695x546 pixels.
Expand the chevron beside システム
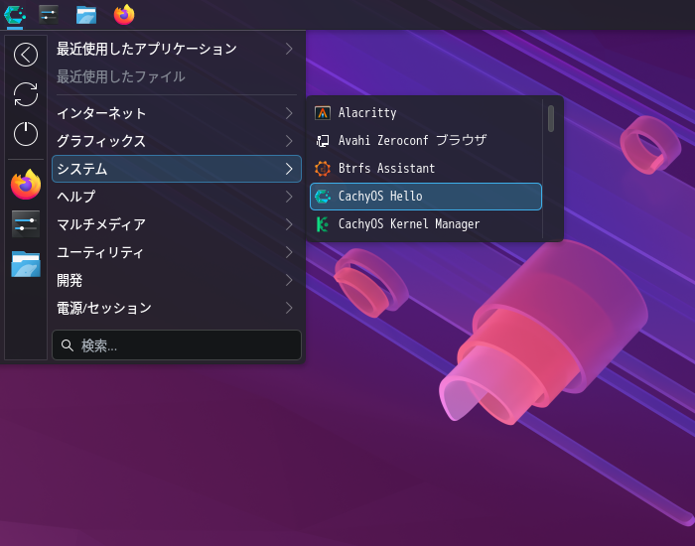pyautogui.click(x=289, y=169)
